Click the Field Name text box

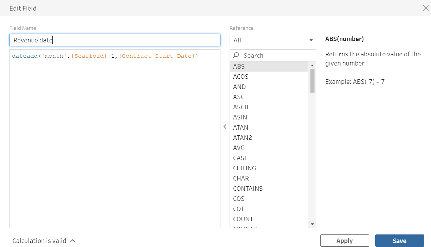[115, 40]
